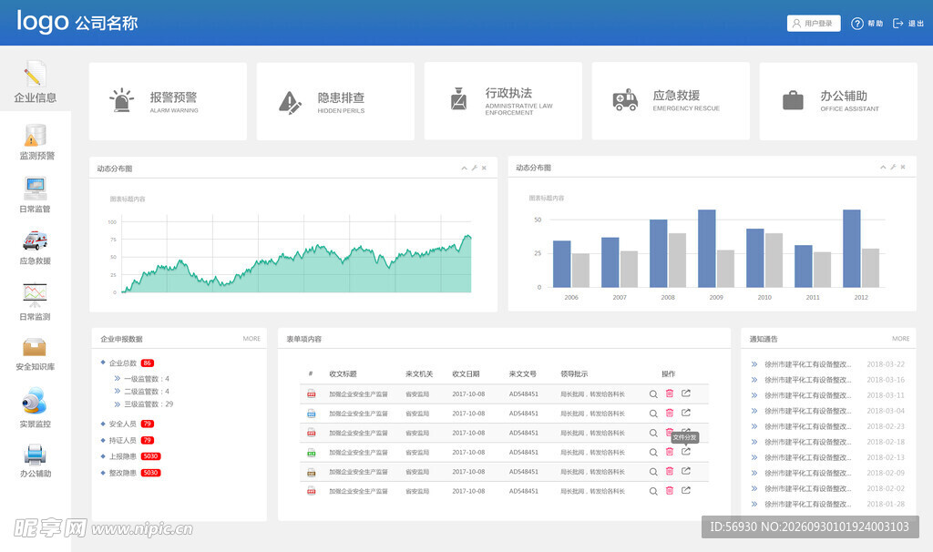The image size is (933, 552).
Task: Click MORE in the 通知通告 panel
Action: click(x=901, y=339)
